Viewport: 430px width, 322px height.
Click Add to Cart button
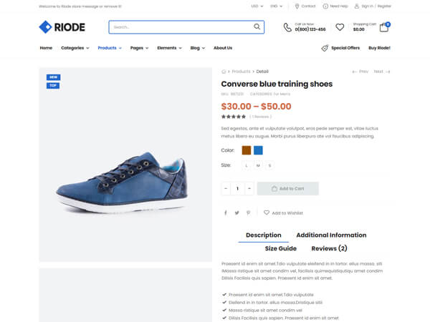pos(287,189)
